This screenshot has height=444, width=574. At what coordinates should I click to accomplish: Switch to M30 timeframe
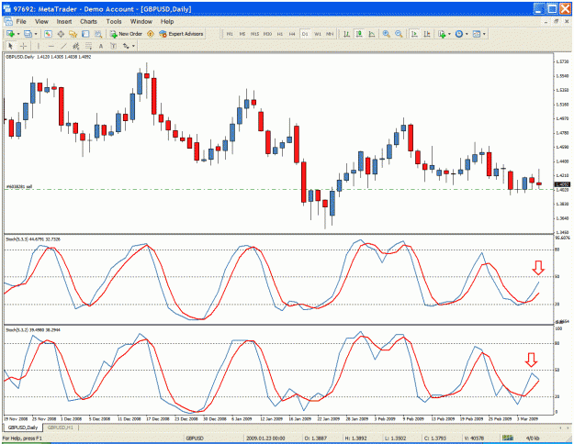(267, 34)
